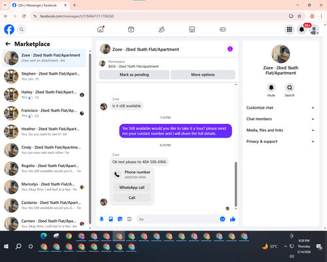Search in conversation magnifier icon

(290, 88)
